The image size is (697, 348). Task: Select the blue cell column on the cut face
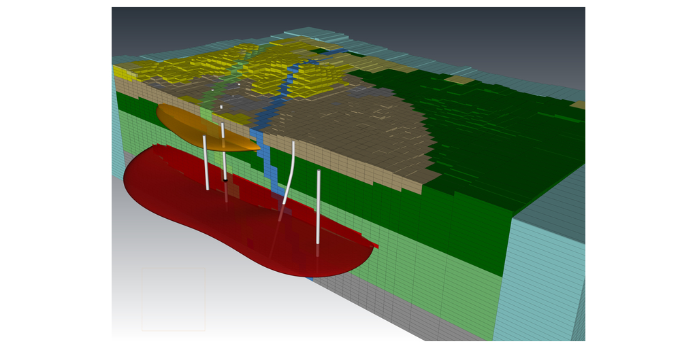(x=271, y=170)
